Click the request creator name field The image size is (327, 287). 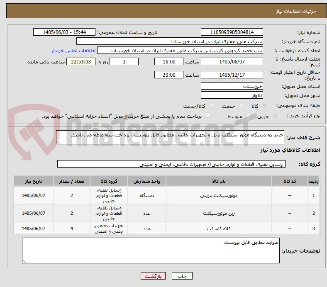pos(180,51)
